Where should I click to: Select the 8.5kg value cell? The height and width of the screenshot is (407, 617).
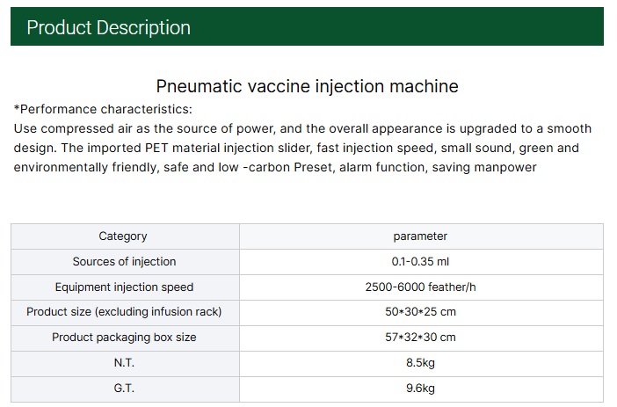pyautogui.click(x=420, y=363)
